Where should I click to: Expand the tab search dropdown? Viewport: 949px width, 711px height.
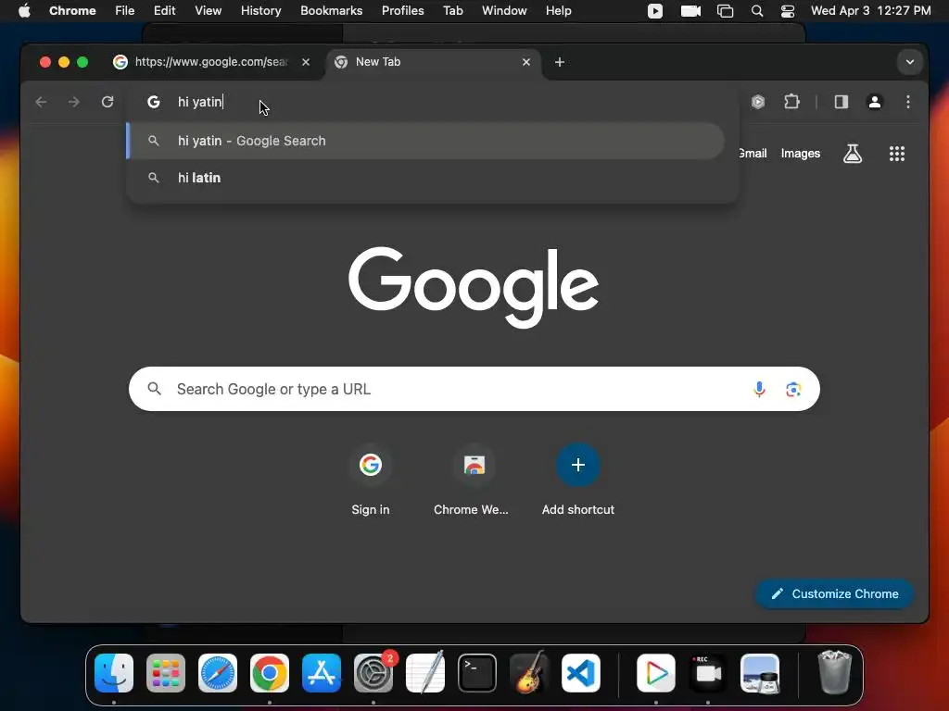tap(910, 62)
